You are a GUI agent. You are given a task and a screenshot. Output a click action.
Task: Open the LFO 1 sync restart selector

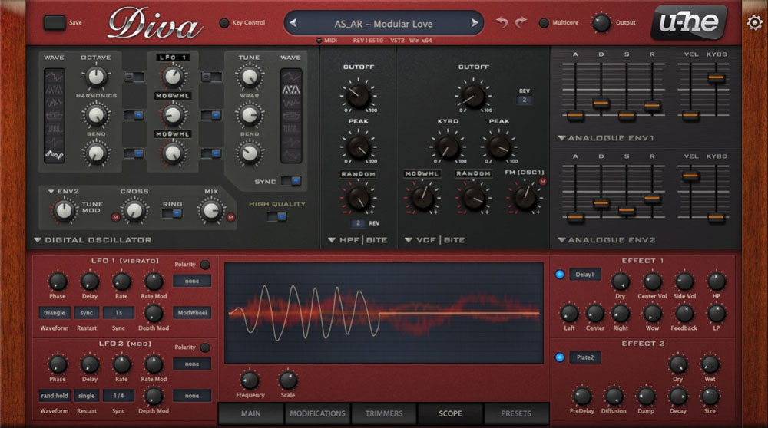87,312
